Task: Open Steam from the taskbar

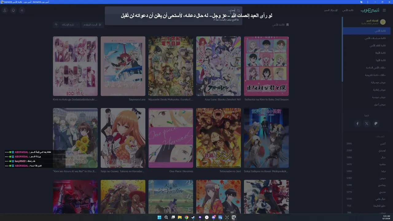Action: tap(193, 217)
